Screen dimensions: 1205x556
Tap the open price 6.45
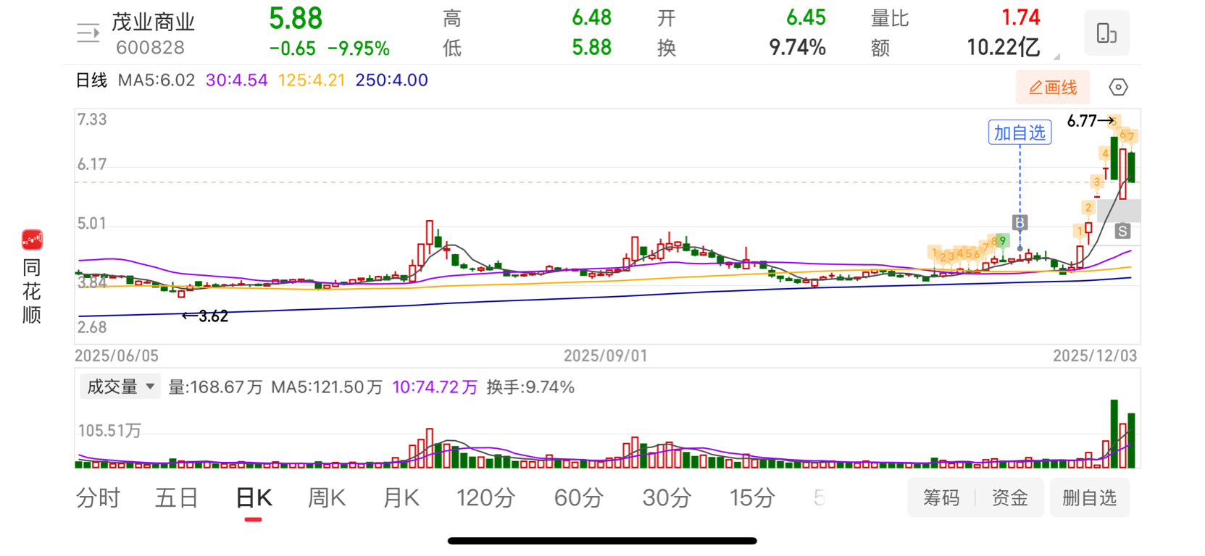click(806, 17)
